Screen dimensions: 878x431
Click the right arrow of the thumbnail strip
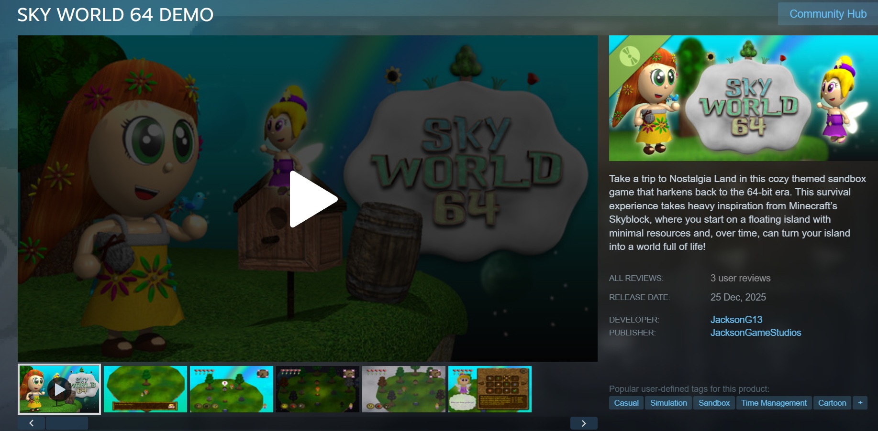584,423
